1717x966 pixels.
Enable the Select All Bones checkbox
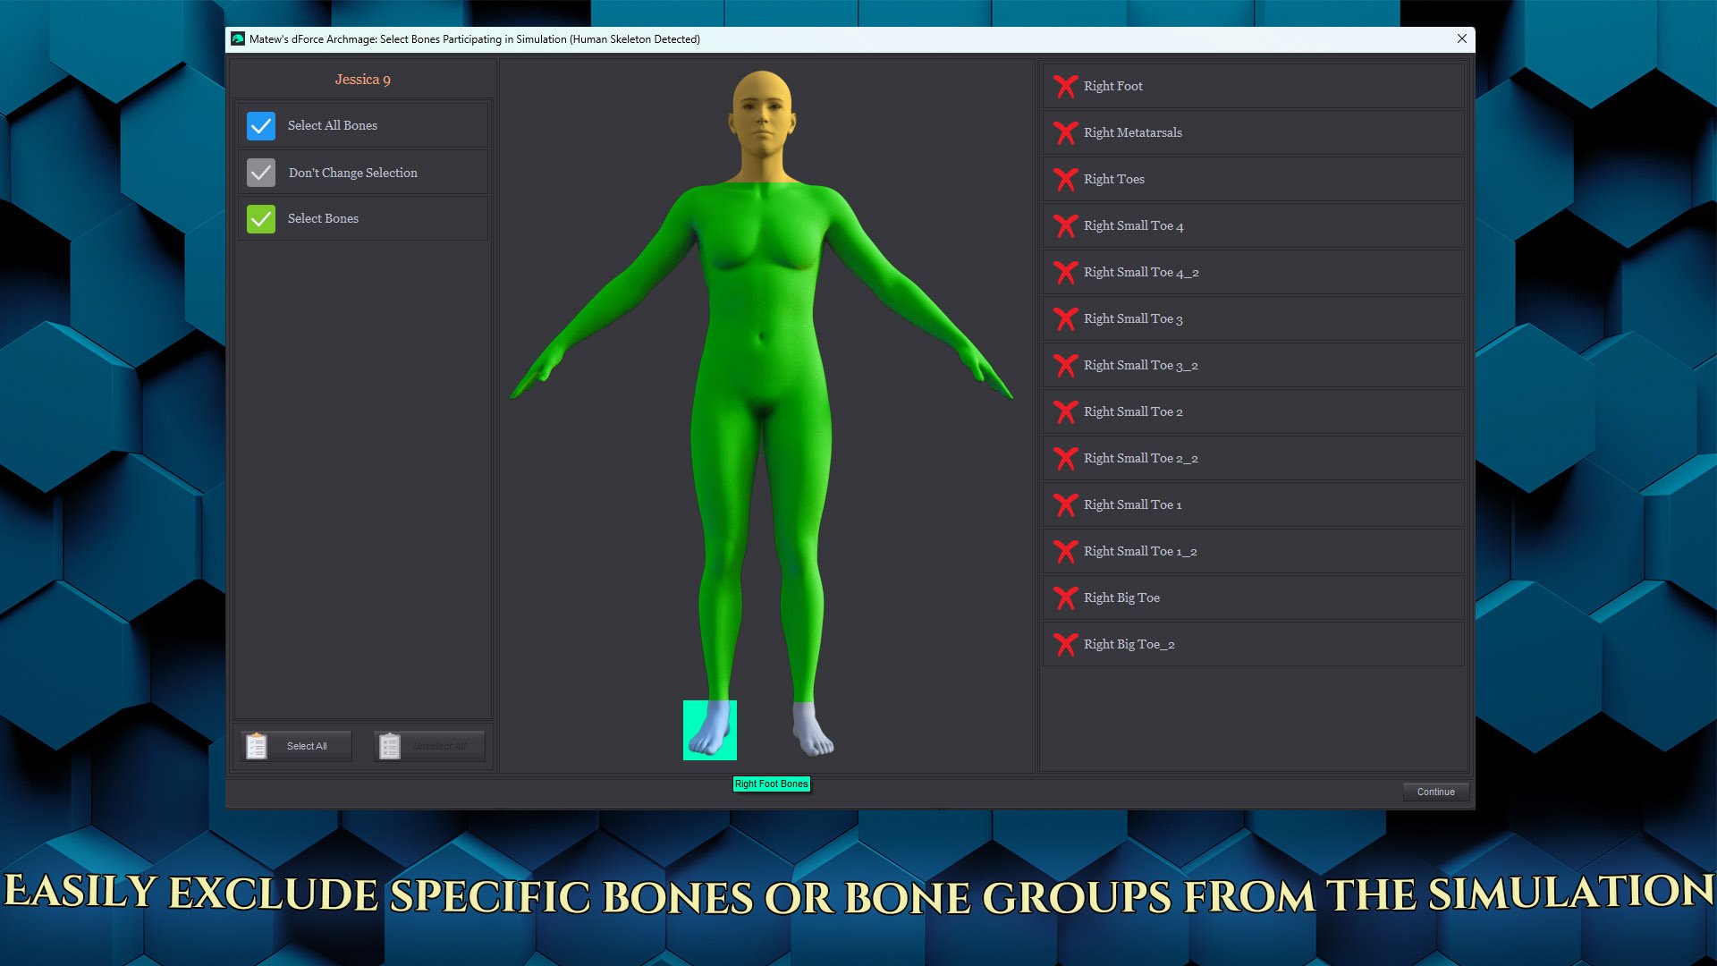click(x=260, y=125)
